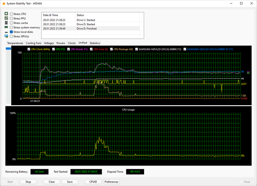The height and width of the screenshot is (186, 257).
Task: Click the monitor icon beside Stress GPU(s)
Action: point(6,36)
